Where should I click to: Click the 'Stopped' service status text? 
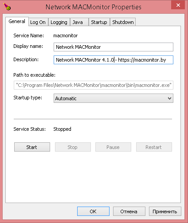pyautogui.click(x=62, y=129)
